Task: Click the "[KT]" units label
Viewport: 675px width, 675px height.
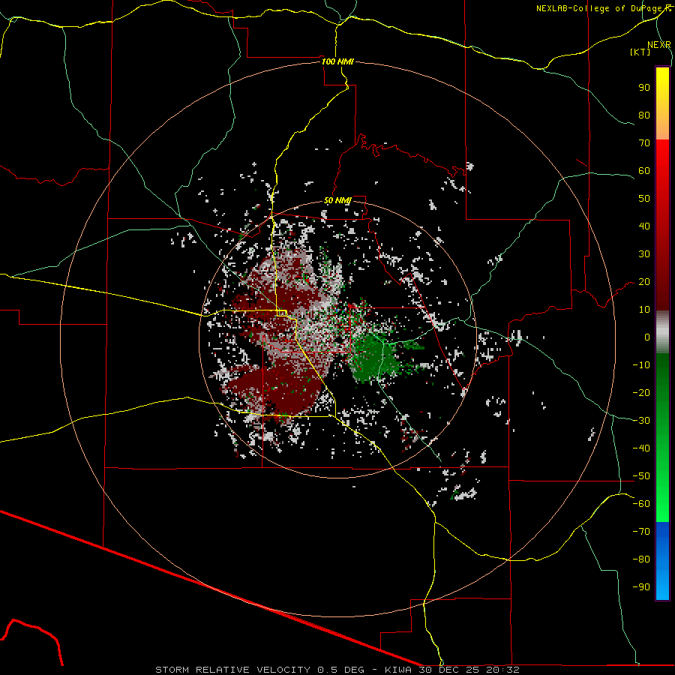Action: 640,52
